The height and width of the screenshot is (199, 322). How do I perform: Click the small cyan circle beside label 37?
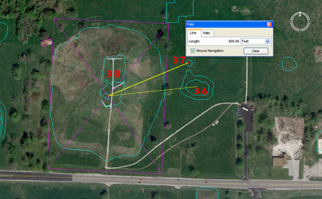189,62
